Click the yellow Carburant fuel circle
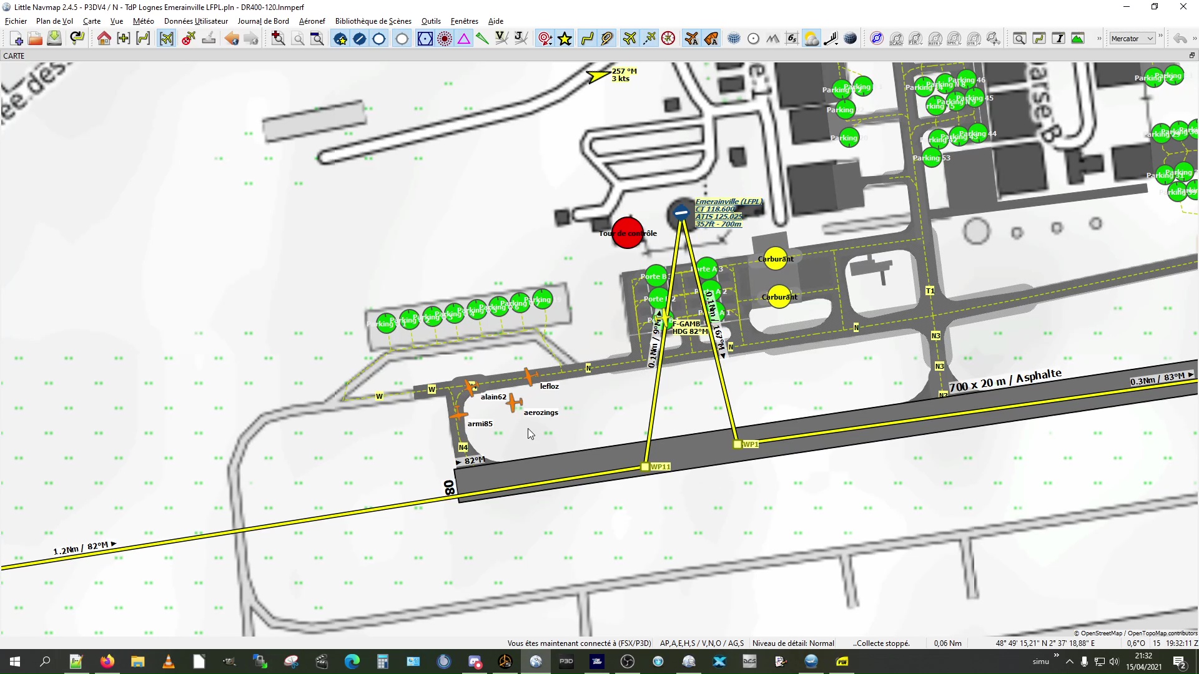This screenshot has width=1199, height=674. tap(776, 259)
